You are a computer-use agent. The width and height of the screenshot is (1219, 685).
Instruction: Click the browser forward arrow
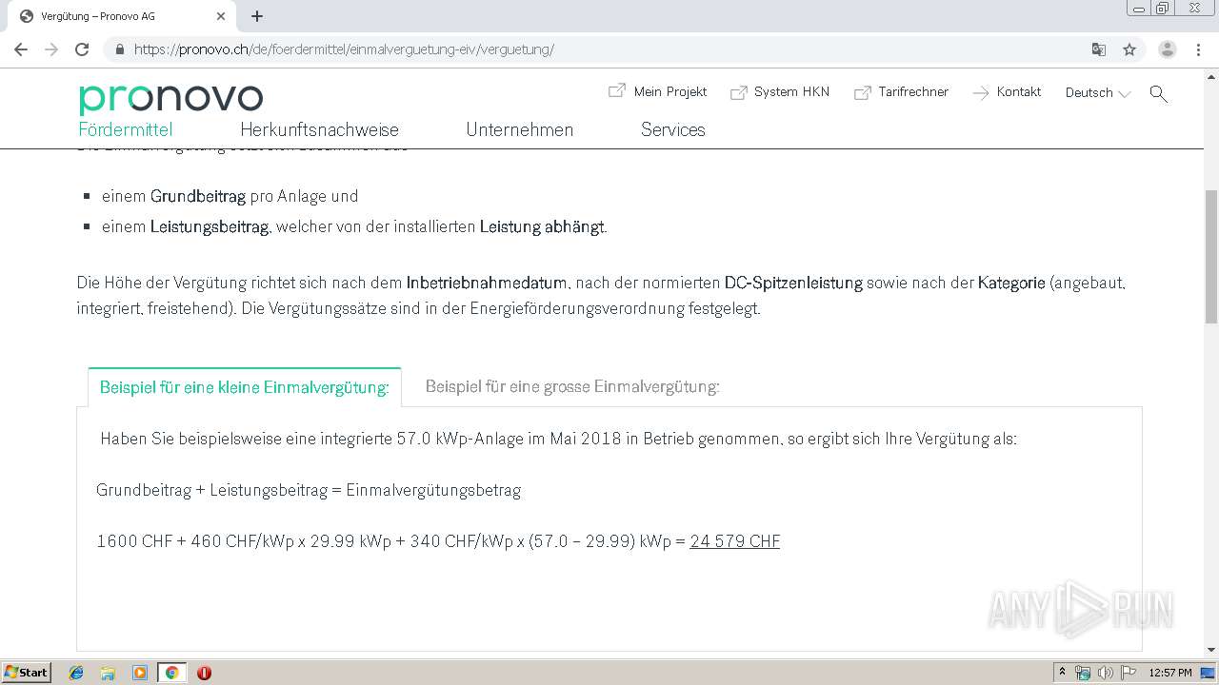51,49
